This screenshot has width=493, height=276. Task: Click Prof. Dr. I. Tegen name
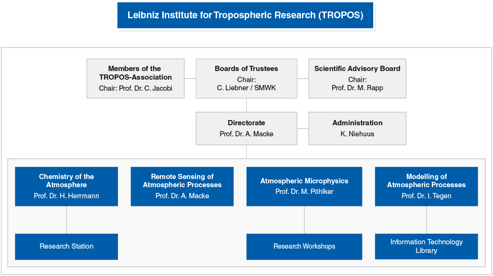(426, 196)
